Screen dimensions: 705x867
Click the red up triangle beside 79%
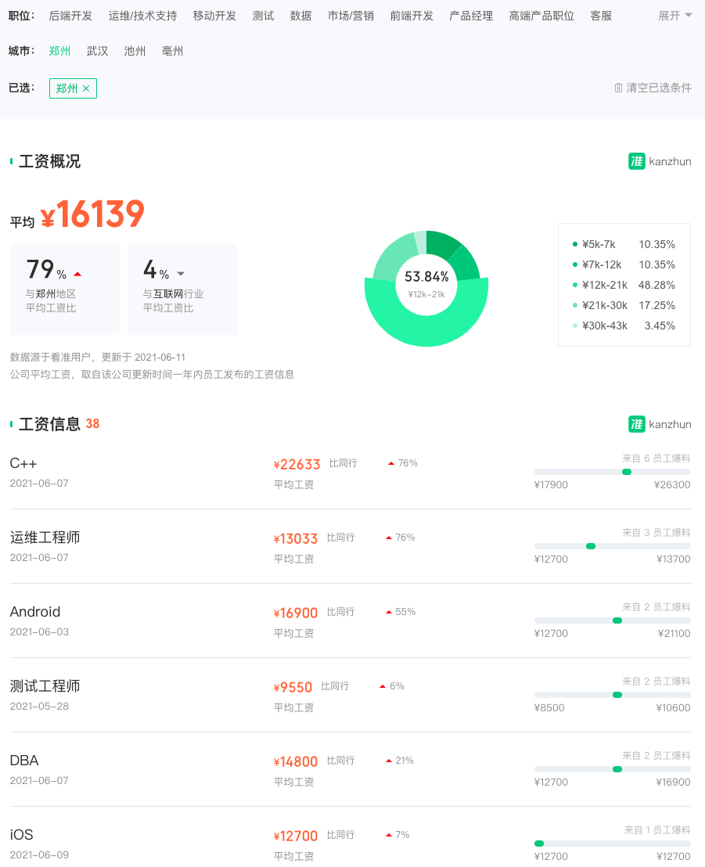pyautogui.click(x=77, y=274)
